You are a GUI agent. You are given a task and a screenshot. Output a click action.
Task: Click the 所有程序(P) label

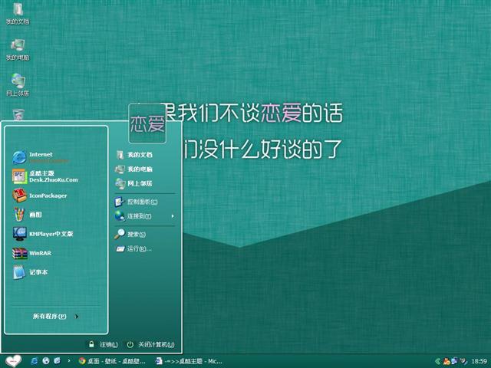[49, 317]
